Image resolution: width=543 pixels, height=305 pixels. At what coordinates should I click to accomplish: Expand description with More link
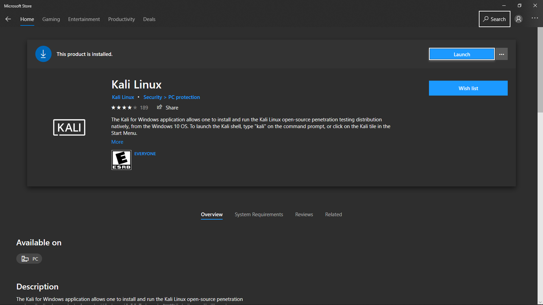[117, 142]
